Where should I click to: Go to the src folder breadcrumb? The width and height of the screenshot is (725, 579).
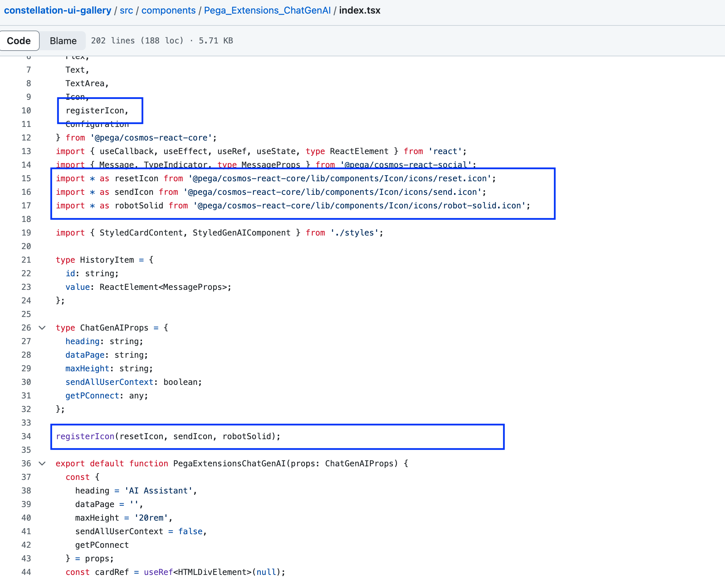click(126, 11)
